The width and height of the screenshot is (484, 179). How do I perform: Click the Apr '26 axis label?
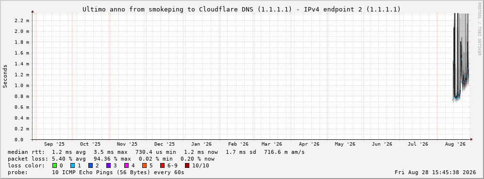click(309, 144)
